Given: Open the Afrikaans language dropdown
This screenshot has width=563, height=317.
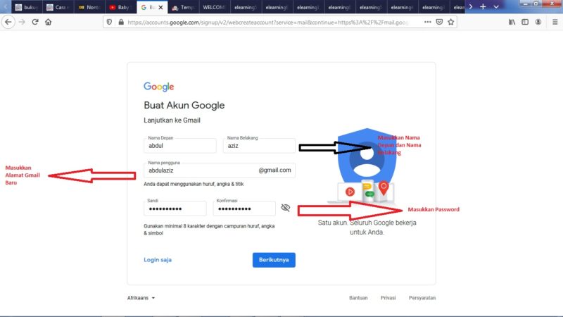Looking at the screenshot, I should point(141,297).
